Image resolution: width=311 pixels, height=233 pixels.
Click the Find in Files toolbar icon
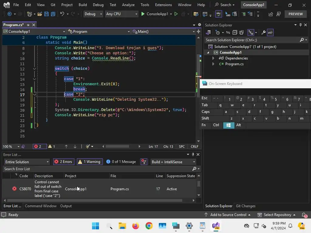(x=196, y=14)
